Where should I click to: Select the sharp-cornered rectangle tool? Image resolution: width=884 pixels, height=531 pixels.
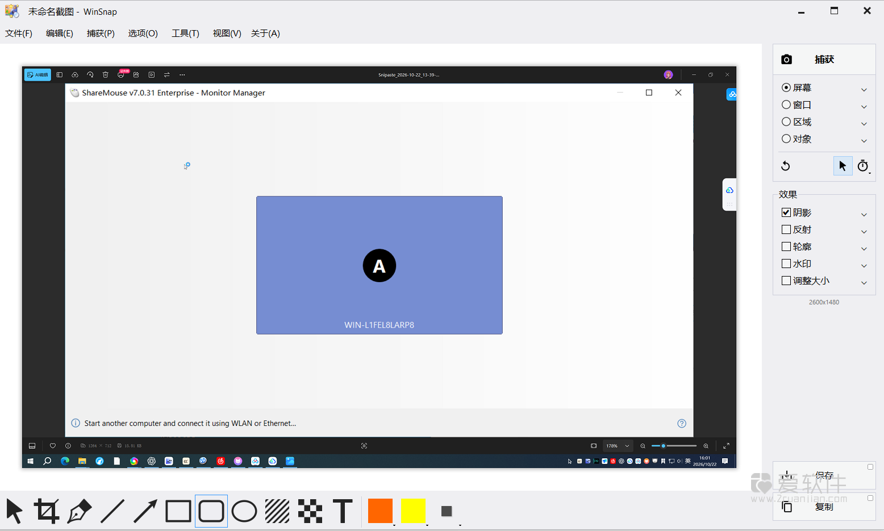coord(178,511)
